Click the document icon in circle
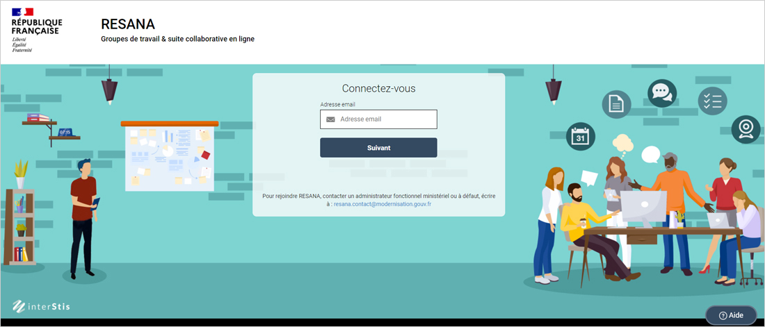 tap(616, 104)
